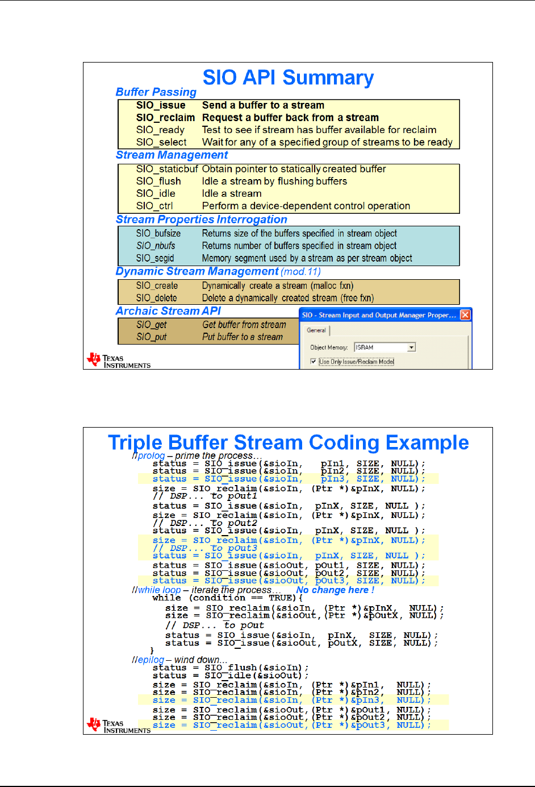Click the 'SIO_get' function name
This screenshot has height=787, width=535.
click(x=152, y=325)
